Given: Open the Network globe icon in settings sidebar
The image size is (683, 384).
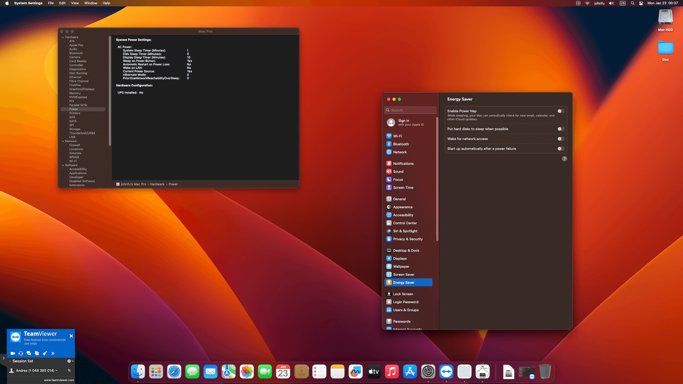Looking at the screenshot, I should coord(389,152).
